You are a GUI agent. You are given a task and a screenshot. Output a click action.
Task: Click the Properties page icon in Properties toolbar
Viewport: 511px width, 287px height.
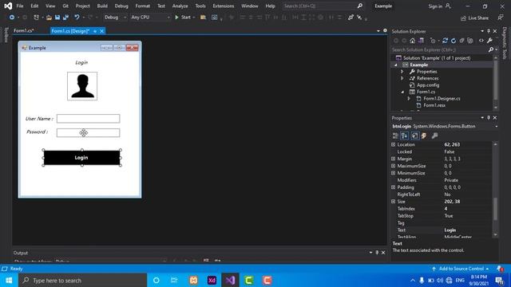(414, 136)
